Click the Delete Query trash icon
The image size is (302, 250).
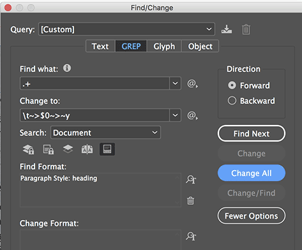[246, 29]
